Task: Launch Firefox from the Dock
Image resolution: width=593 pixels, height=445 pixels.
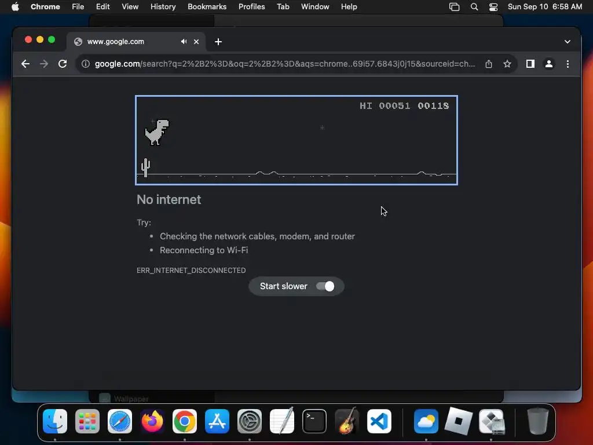Action: [x=152, y=421]
